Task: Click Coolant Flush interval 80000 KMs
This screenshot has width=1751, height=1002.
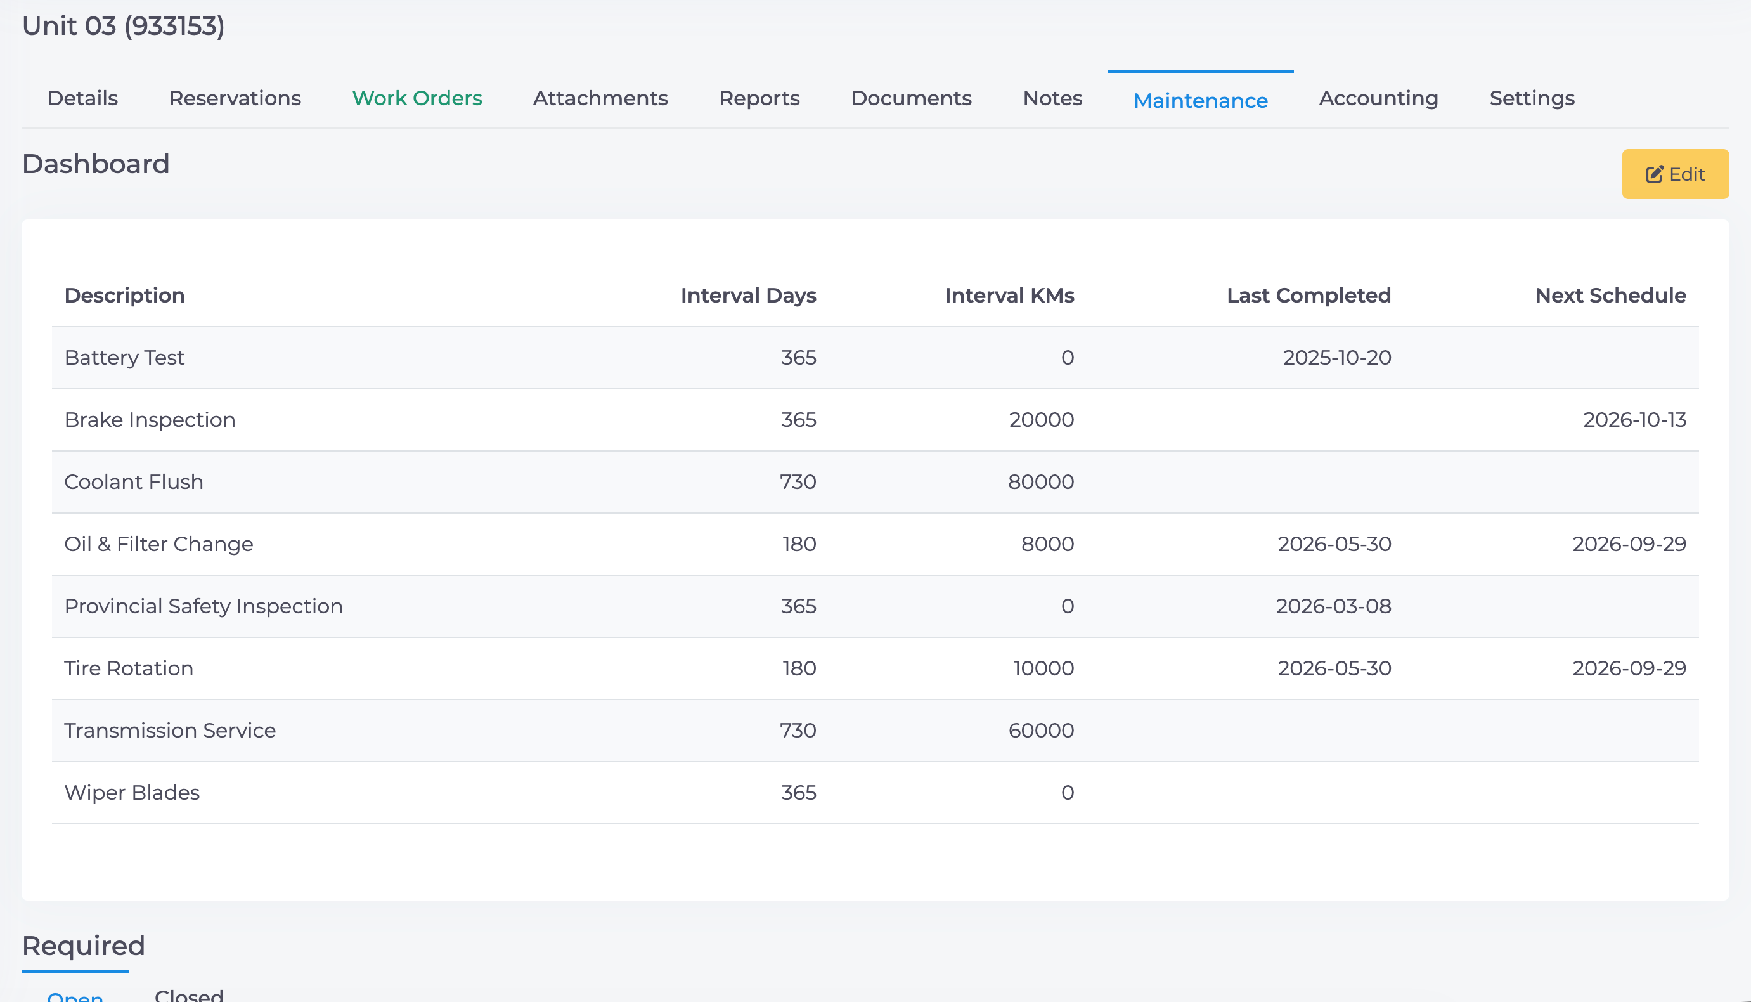Action: point(1040,482)
